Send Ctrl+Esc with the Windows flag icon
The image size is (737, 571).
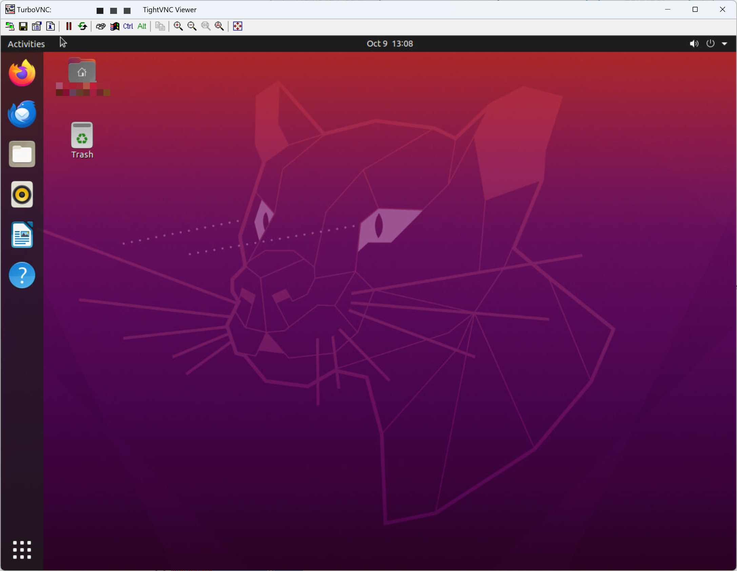[115, 26]
